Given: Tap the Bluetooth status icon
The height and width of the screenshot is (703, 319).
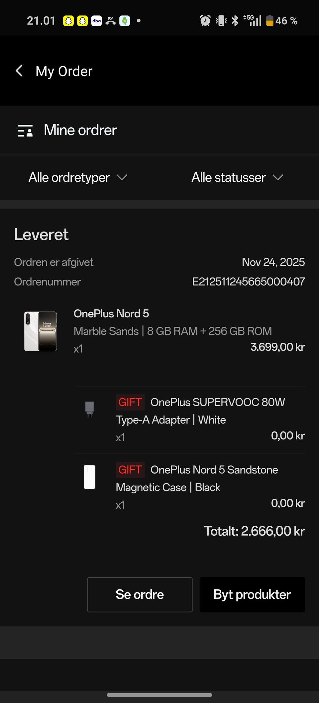Looking at the screenshot, I should pos(235,21).
